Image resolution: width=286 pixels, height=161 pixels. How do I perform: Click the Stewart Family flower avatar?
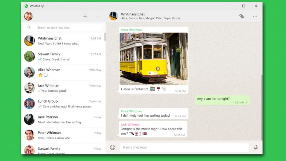tap(29, 56)
